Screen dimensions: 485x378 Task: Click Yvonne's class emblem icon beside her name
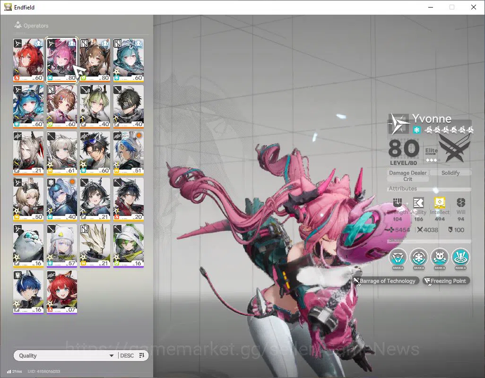pyautogui.click(x=398, y=124)
